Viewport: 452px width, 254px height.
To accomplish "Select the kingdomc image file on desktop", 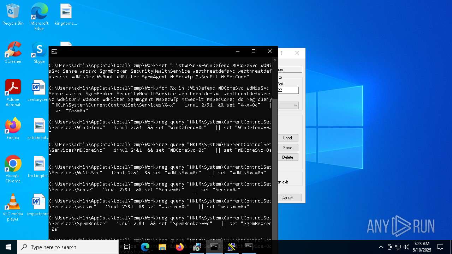I will point(66,15).
